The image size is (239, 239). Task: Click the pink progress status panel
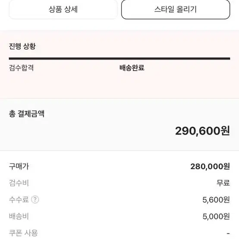[x=119, y=64]
